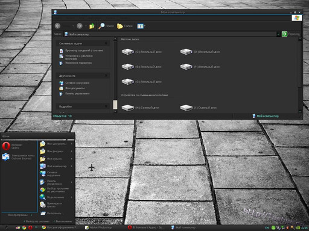The height and width of the screenshot is (231, 309).
Task: Collapse the System Tasks (Системные задачи) panel
Action: click(106, 43)
